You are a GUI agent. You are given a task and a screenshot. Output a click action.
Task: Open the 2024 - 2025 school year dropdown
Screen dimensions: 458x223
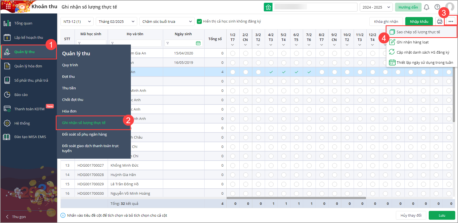pyautogui.click(x=376, y=7)
